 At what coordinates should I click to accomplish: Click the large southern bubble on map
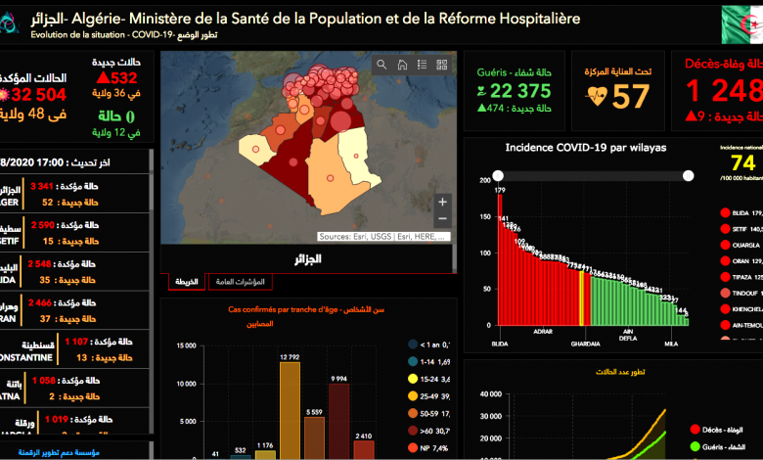click(340, 121)
